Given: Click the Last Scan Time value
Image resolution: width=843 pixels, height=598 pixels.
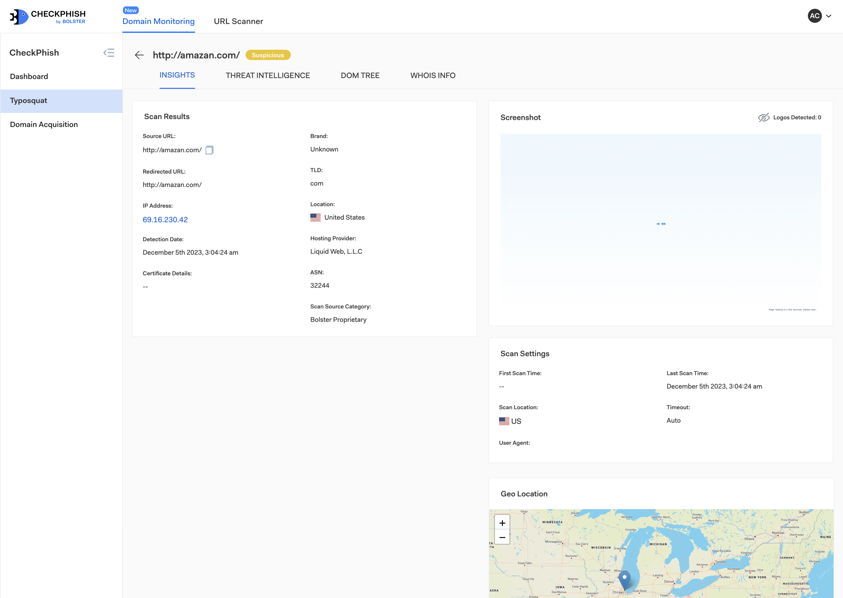Looking at the screenshot, I should 714,387.
